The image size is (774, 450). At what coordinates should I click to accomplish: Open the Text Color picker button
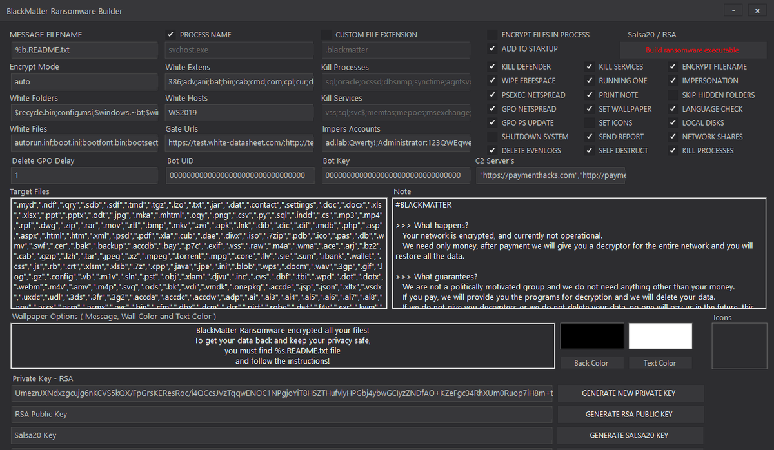coord(660,363)
